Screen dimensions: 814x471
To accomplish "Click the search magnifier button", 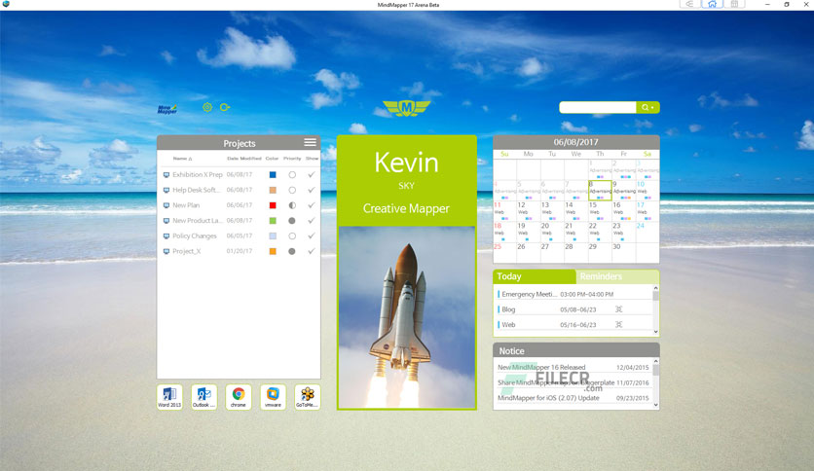I will point(645,107).
